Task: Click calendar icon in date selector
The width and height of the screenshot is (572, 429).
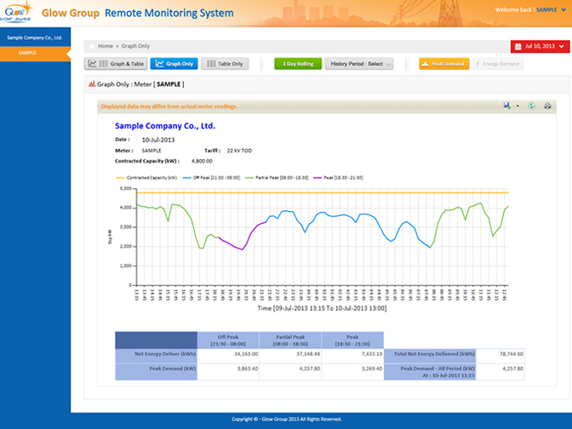Action: pos(518,46)
